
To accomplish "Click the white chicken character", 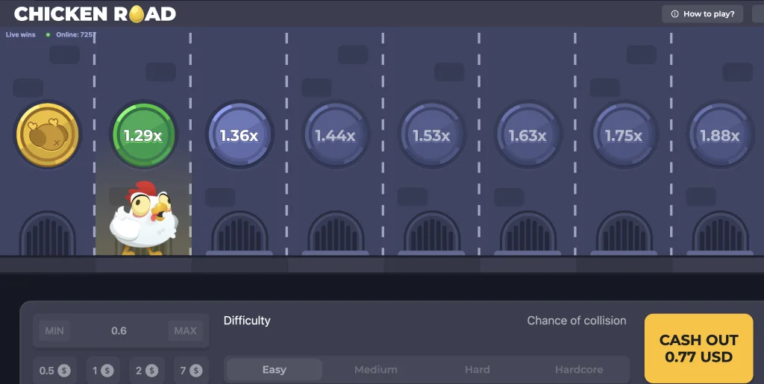I will (143, 218).
